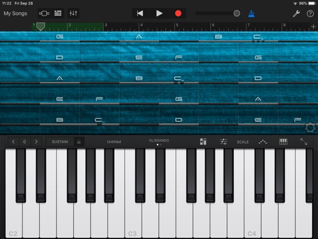Open the SCALE menu
The image size is (318, 239).
pos(243,142)
